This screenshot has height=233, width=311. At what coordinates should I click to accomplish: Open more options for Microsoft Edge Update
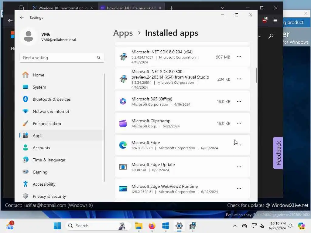tap(239, 167)
